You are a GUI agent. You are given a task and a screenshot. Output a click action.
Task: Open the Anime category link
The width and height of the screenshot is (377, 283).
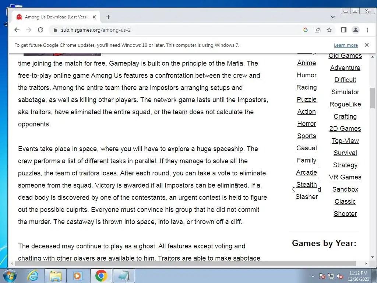click(x=307, y=63)
